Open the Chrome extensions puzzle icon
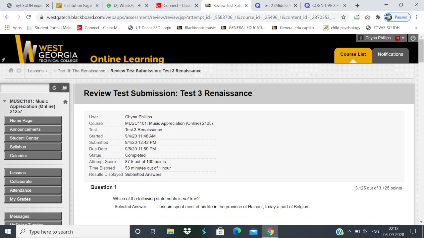424x238 pixels. (378, 17)
